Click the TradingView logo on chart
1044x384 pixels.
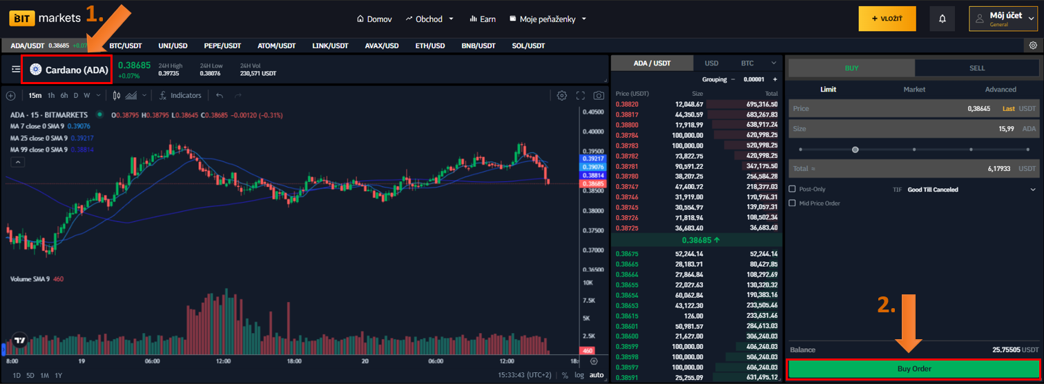pos(19,341)
